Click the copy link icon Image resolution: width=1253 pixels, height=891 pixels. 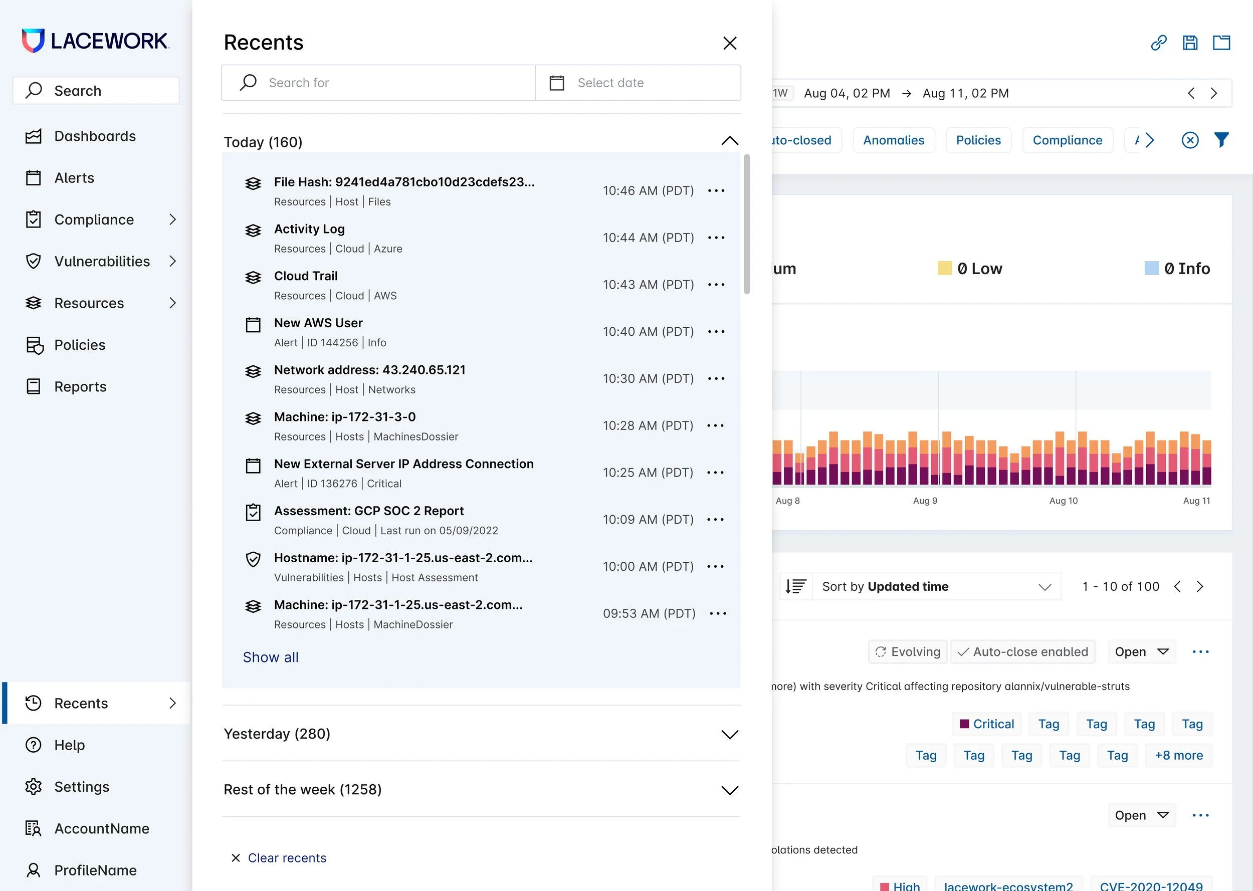[1158, 43]
